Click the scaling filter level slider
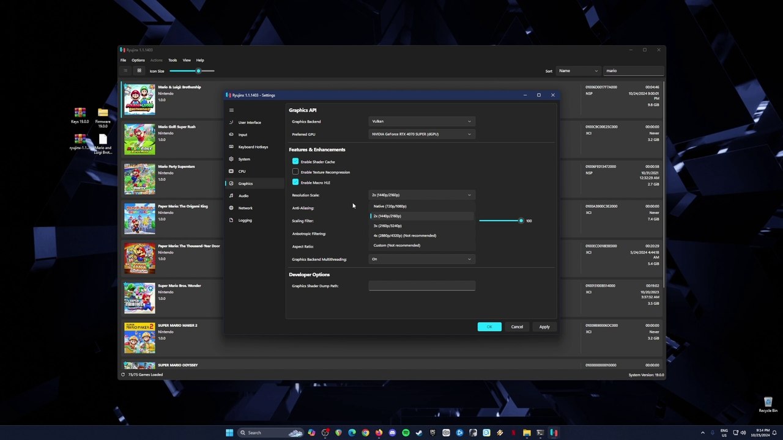Viewport: 783px width, 440px height. (500, 221)
